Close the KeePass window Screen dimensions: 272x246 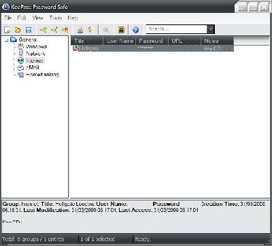[264, 7]
